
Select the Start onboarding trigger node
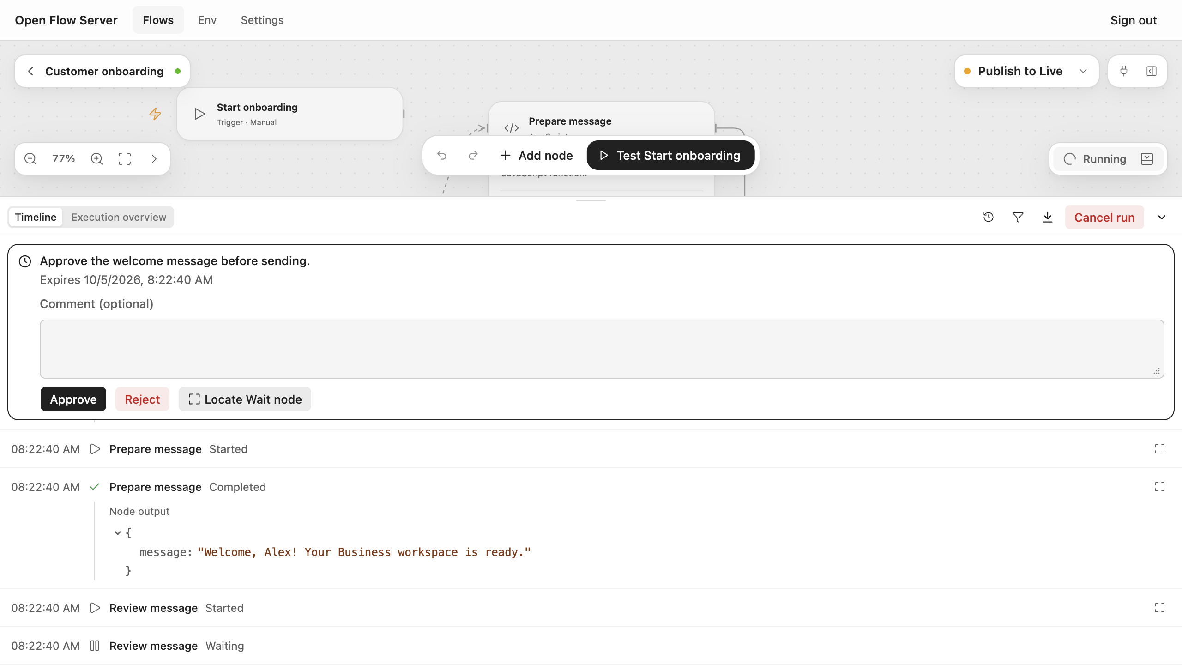[x=289, y=114]
